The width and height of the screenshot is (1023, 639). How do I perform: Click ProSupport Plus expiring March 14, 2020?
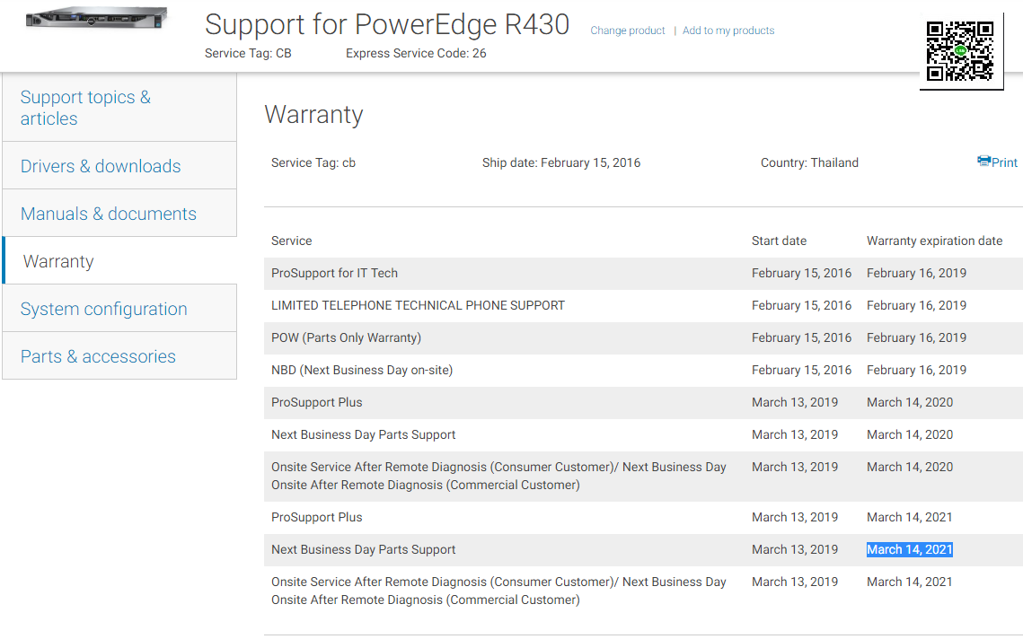click(643, 402)
